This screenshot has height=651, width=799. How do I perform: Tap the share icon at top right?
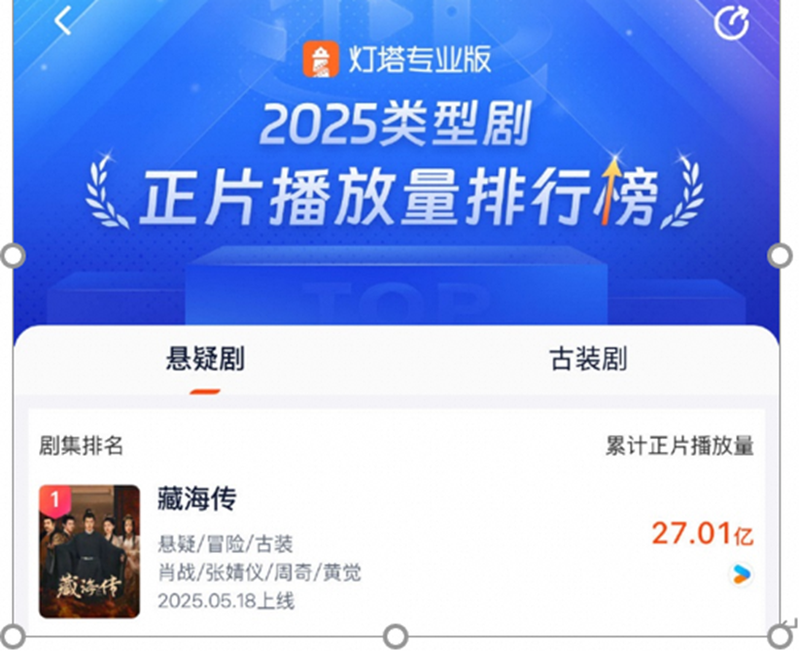pos(732,23)
